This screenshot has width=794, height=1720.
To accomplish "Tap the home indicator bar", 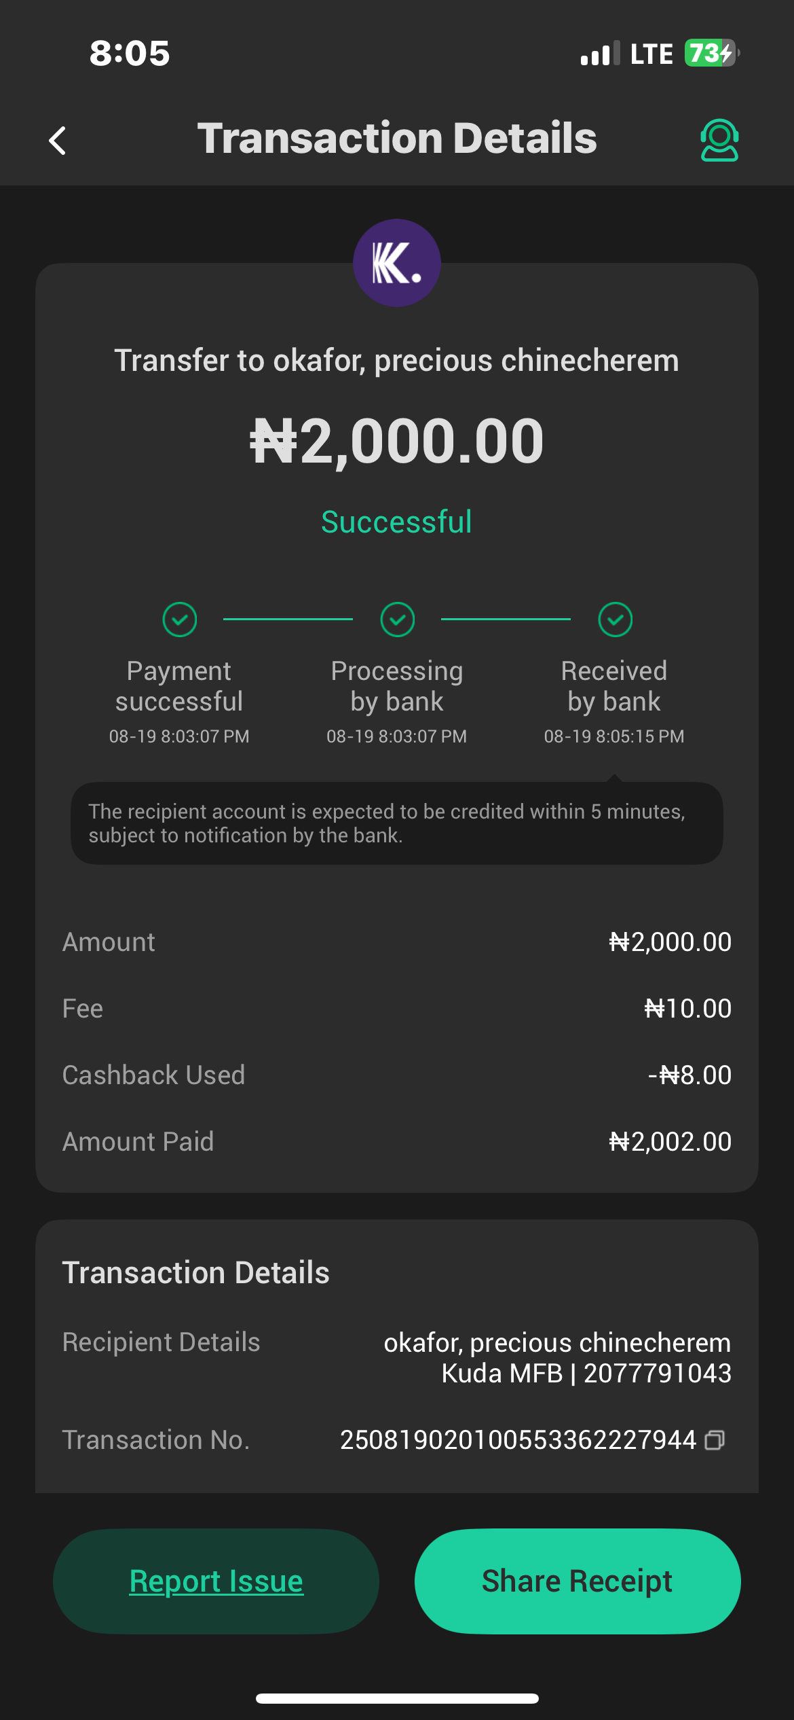I will click(397, 1698).
